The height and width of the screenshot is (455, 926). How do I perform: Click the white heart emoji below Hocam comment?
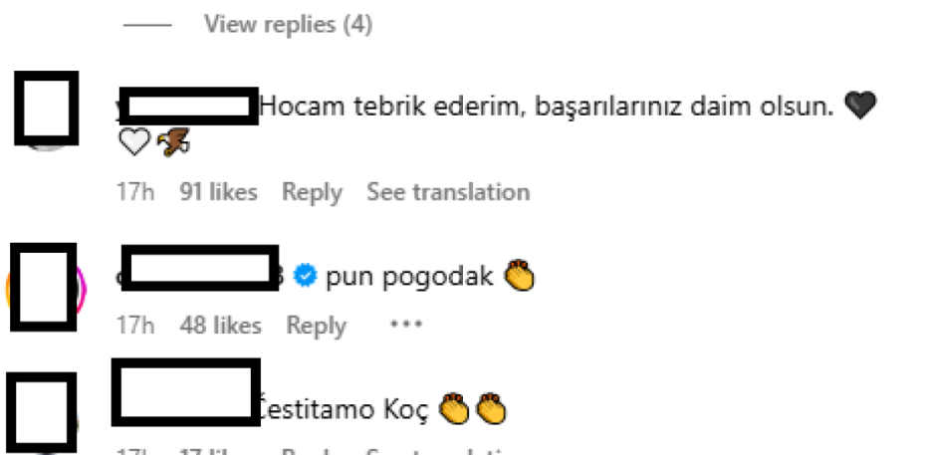click(134, 142)
